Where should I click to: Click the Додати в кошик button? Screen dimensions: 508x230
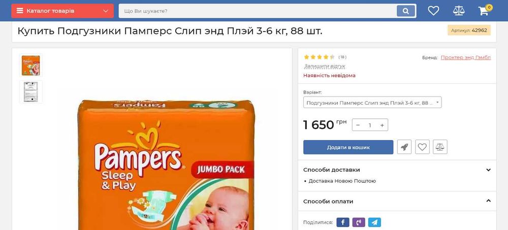[x=348, y=147]
